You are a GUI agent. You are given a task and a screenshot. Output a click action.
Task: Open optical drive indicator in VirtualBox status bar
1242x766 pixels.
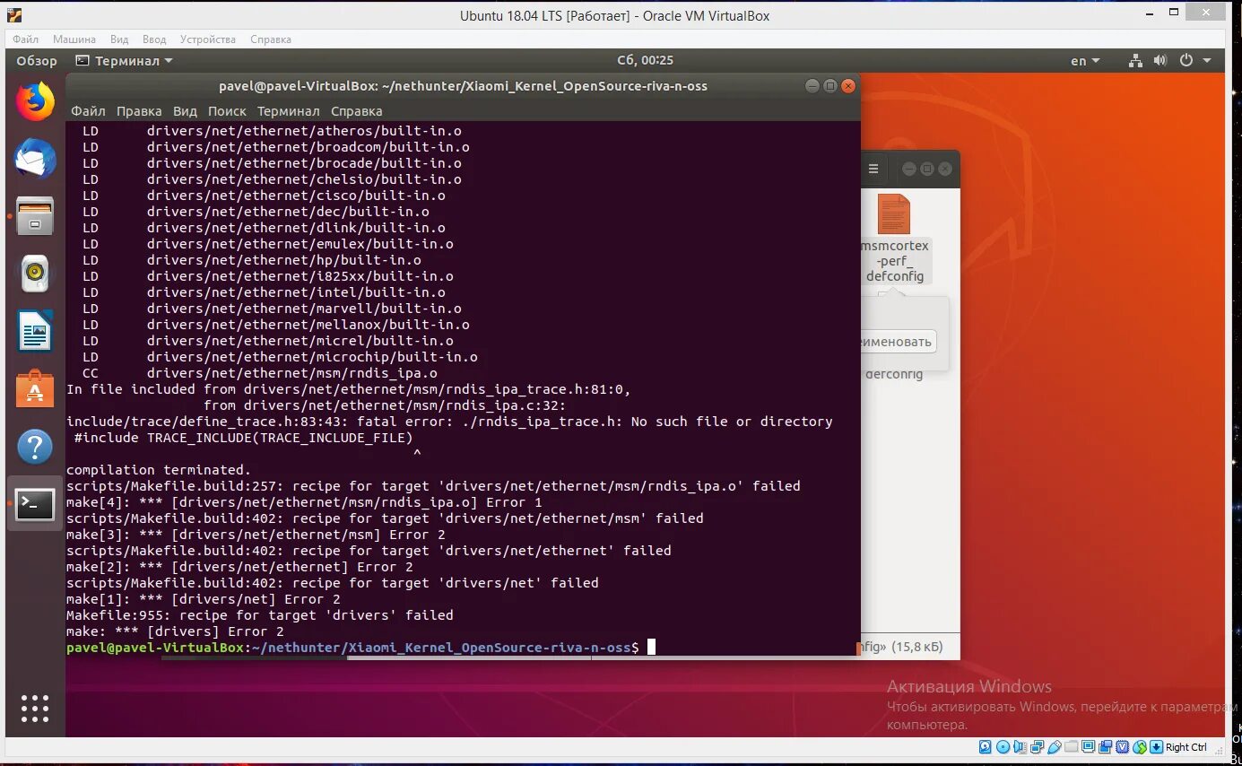point(1003,747)
